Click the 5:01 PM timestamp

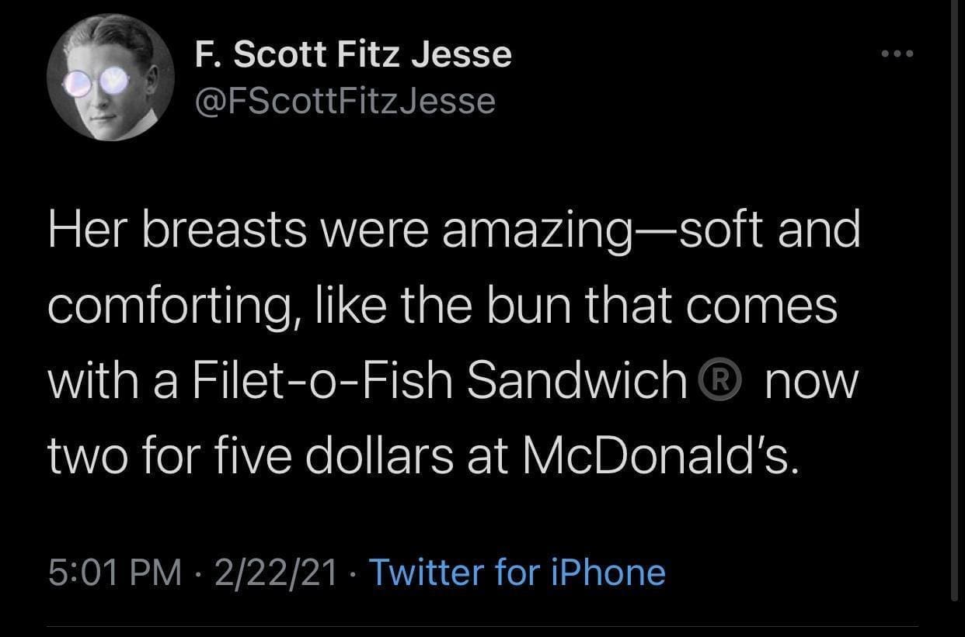pyautogui.click(x=114, y=573)
